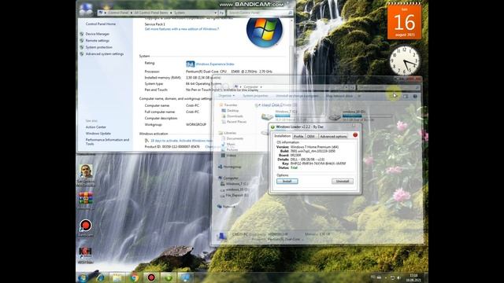The width and height of the screenshot is (504, 283).
Task: Open the Windows_7 (C:) drive icon
Action: pyautogui.click(x=267, y=116)
